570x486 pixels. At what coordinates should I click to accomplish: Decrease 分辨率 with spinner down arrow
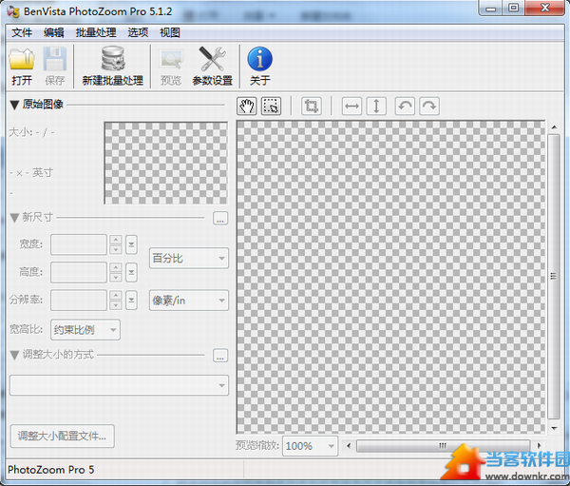point(116,305)
